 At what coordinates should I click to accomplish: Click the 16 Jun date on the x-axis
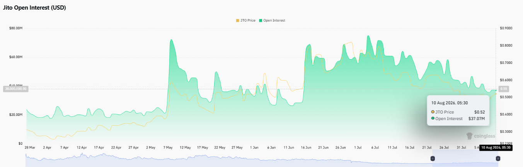tap(306, 147)
